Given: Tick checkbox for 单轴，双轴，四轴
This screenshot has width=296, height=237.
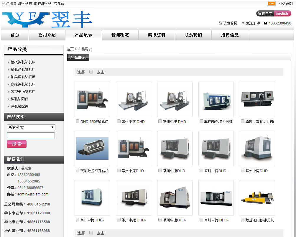Looking at the screenshot, I should 243,121.
